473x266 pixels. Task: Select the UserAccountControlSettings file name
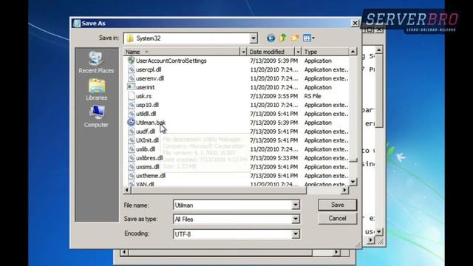(171, 61)
